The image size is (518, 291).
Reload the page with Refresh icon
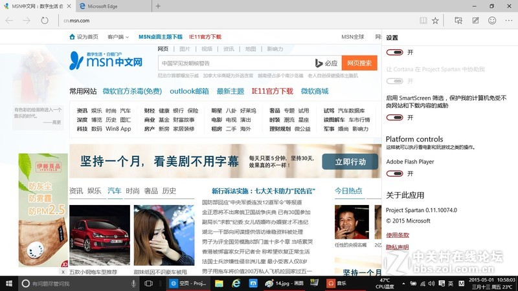45,21
